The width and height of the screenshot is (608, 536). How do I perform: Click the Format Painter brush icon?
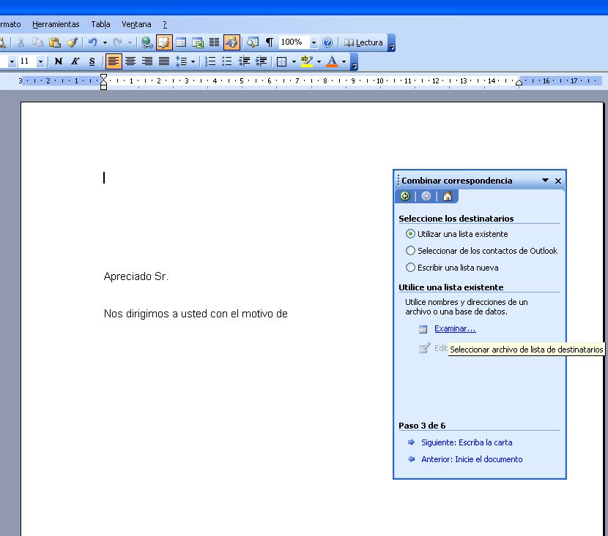point(72,42)
